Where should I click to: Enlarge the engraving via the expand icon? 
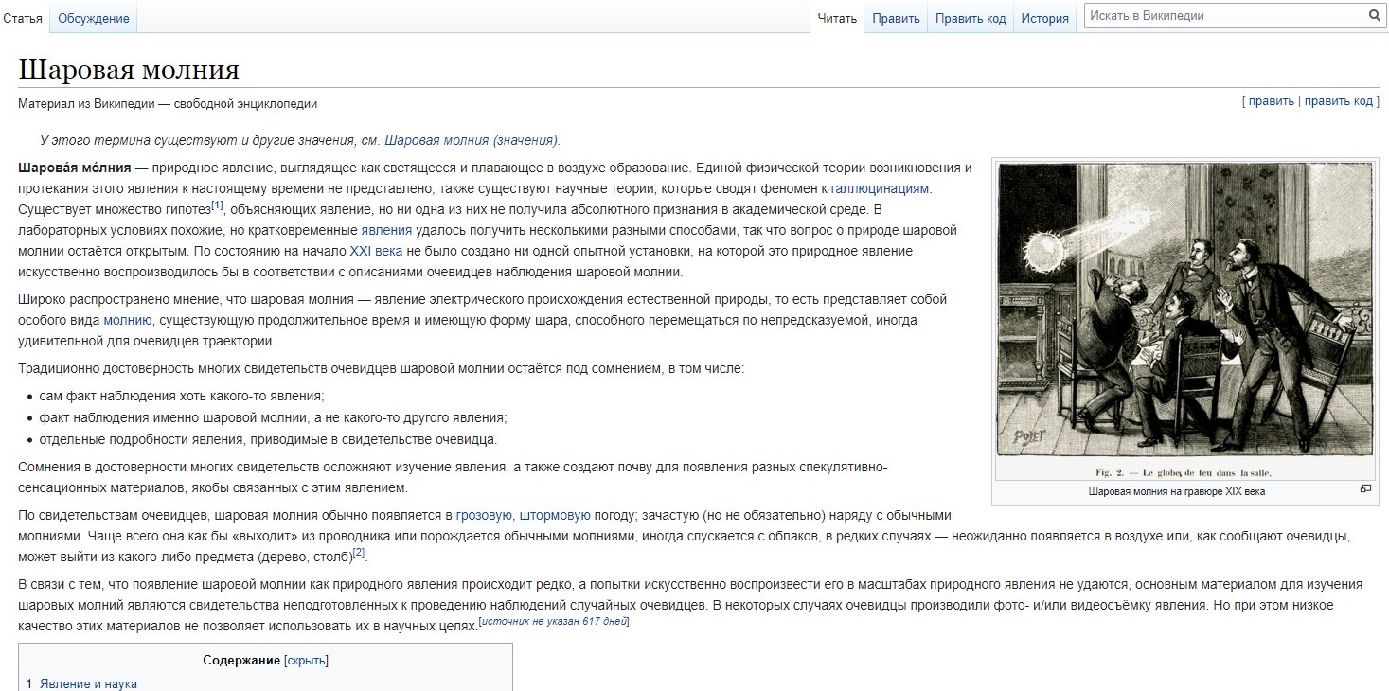click(1365, 488)
